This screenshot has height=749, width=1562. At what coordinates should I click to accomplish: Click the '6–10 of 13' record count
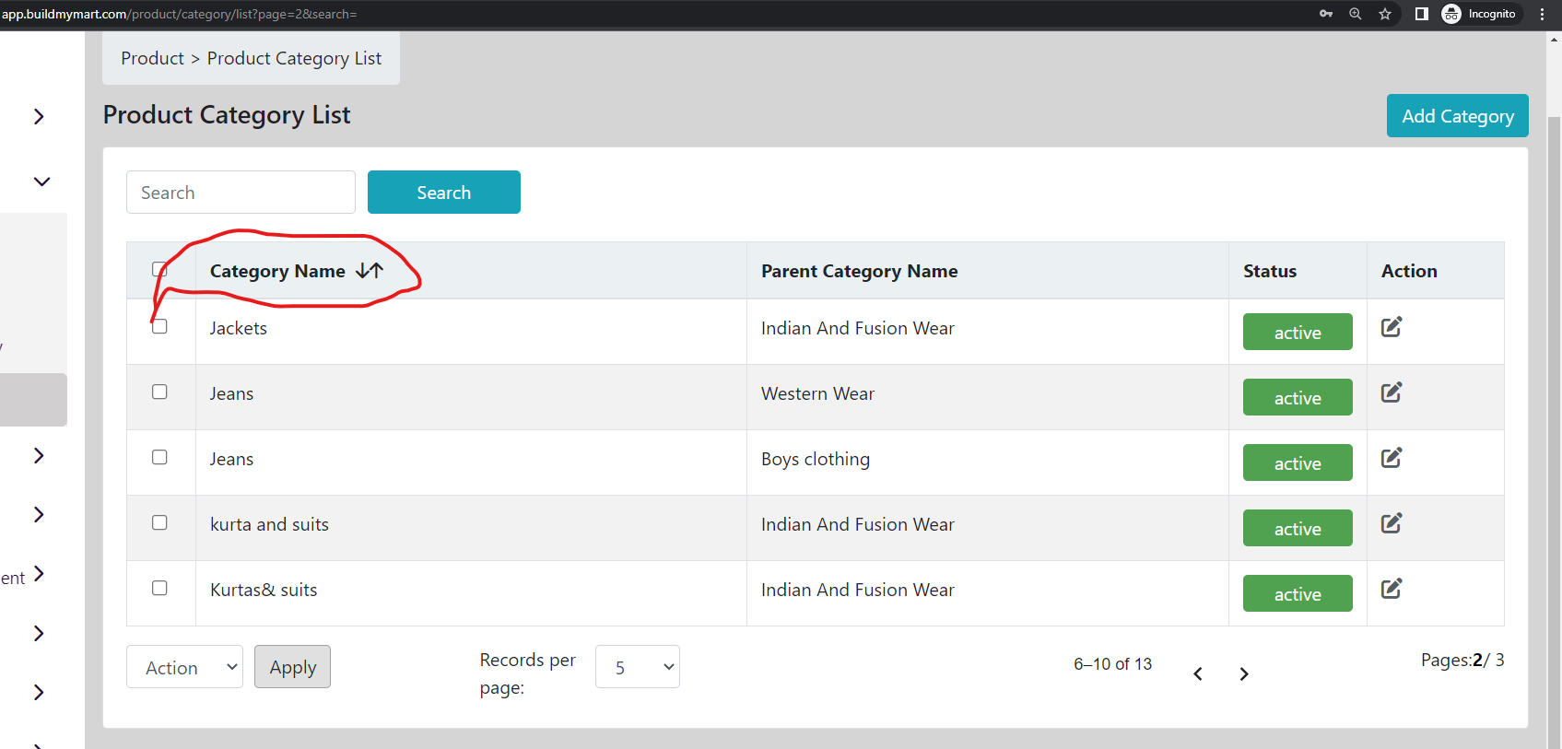pos(1112,664)
